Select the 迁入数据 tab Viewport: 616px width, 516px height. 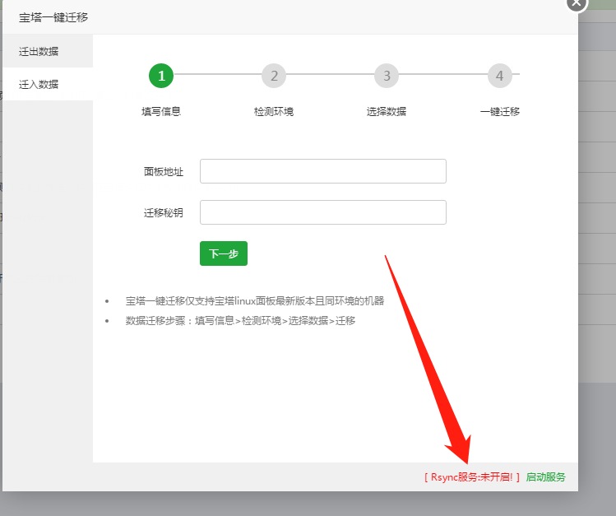[48, 84]
